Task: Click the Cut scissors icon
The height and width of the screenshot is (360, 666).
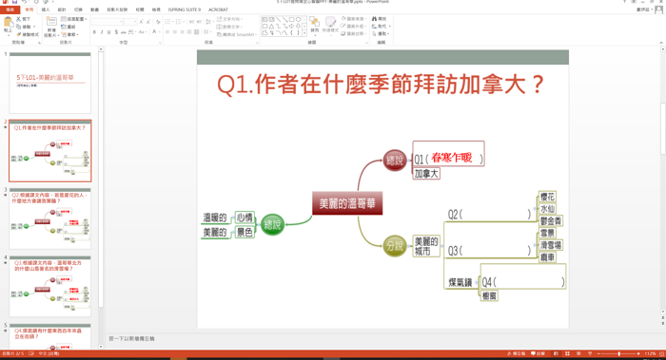Action: [19, 19]
